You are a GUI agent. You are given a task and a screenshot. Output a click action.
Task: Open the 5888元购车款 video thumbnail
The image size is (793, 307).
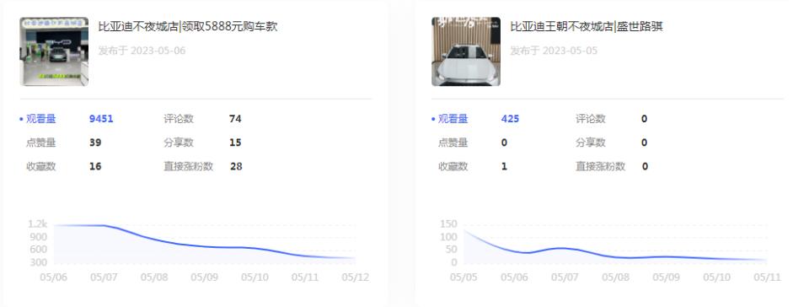[x=54, y=51]
